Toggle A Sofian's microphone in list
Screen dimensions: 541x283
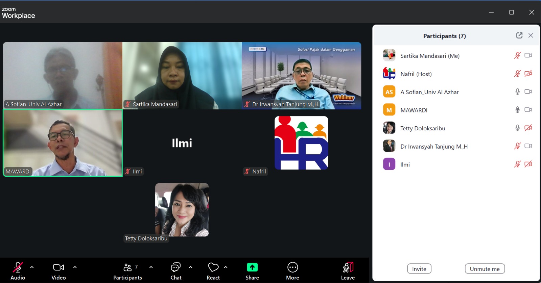[517, 92]
